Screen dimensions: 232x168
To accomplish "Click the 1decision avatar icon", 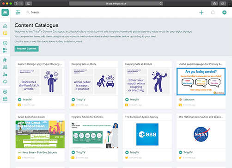I will tap(180, 100).
